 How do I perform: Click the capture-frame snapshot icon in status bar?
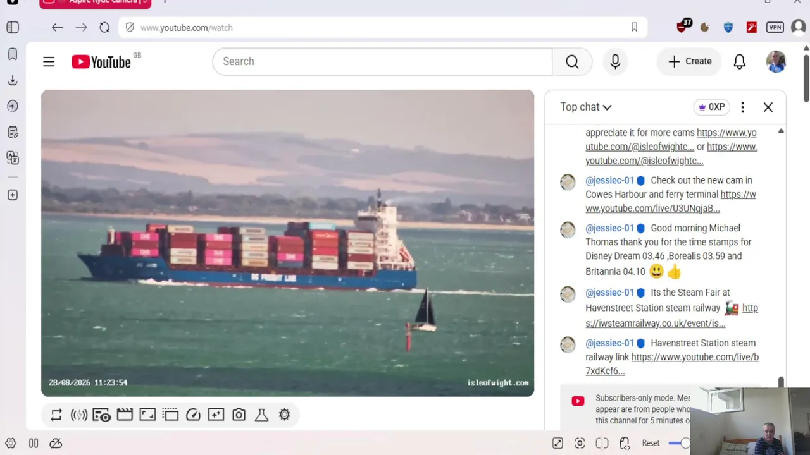[580, 443]
